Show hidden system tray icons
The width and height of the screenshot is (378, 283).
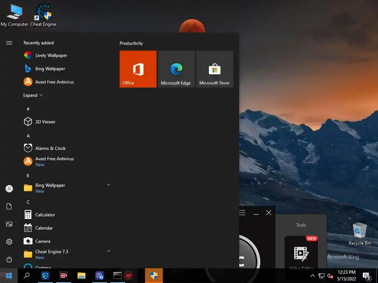point(312,276)
